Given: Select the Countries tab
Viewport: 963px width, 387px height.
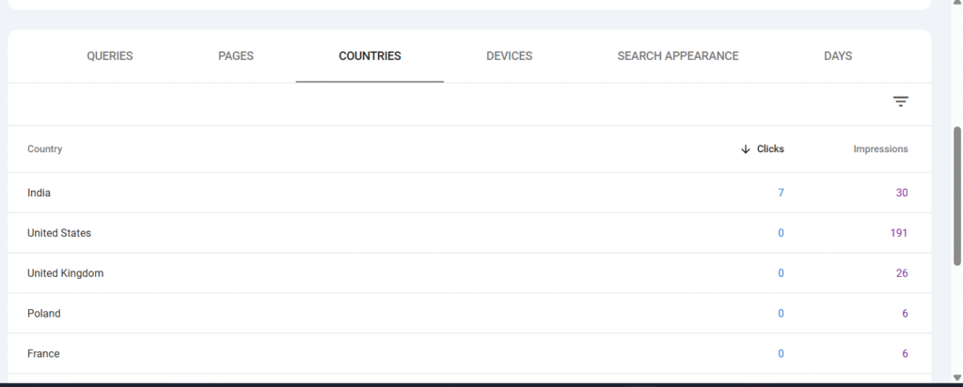Looking at the screenshot, I should click(370, 56).
